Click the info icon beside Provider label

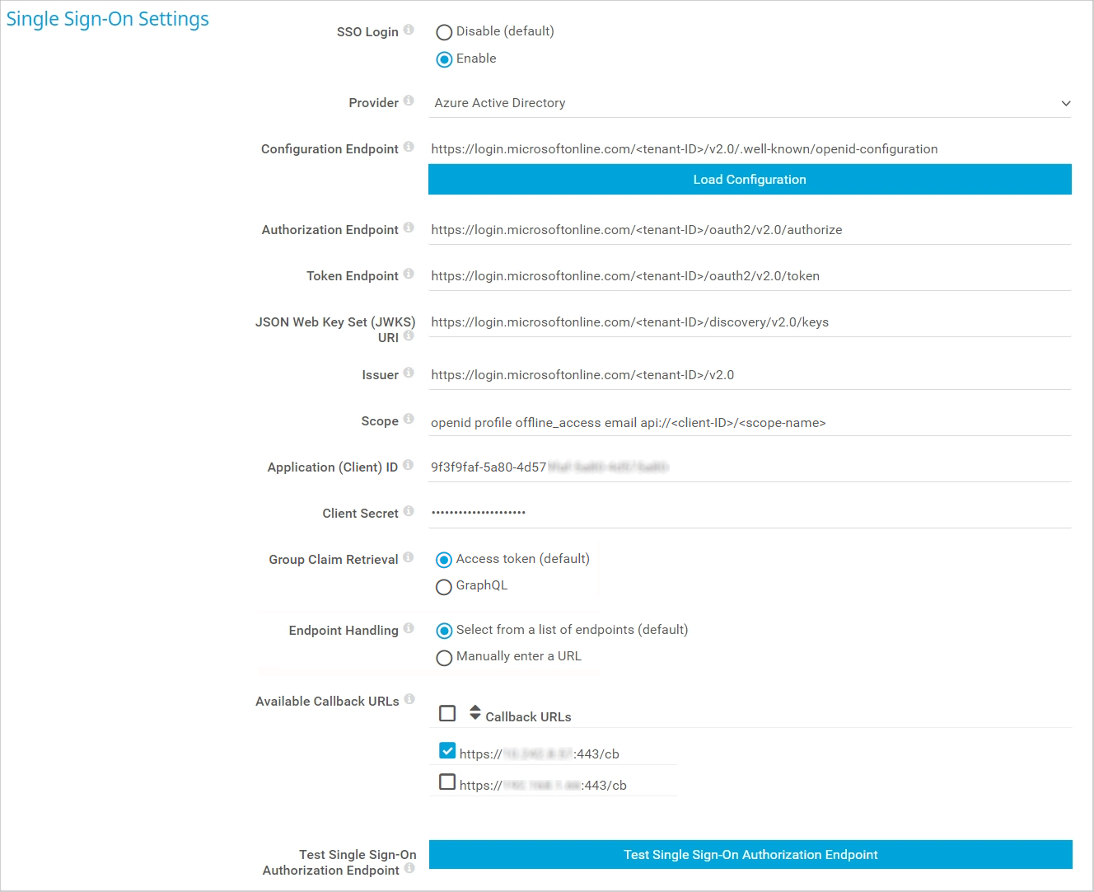pyautogui.click(x=409, y=101)
